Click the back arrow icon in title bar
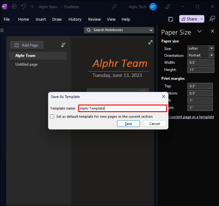 point(14,7)
